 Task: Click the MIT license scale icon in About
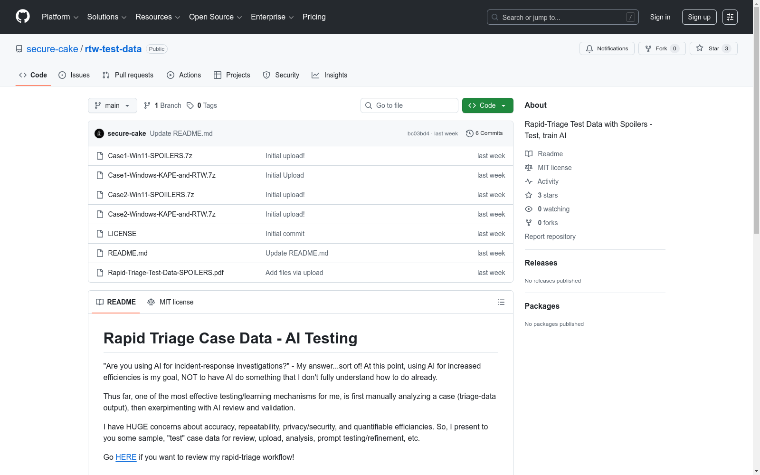tap(529, 168)
